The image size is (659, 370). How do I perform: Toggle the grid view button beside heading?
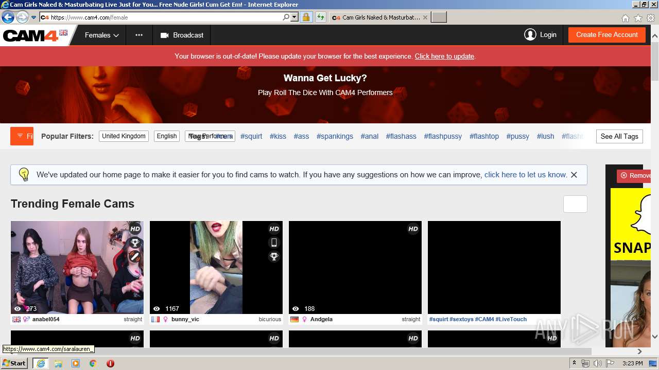click(x=575, y=204)
